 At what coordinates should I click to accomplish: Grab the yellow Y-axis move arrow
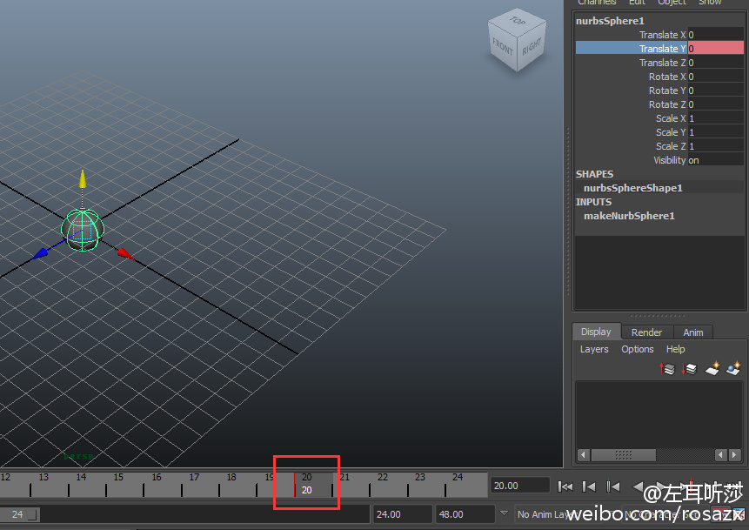(x=83, y=179)
